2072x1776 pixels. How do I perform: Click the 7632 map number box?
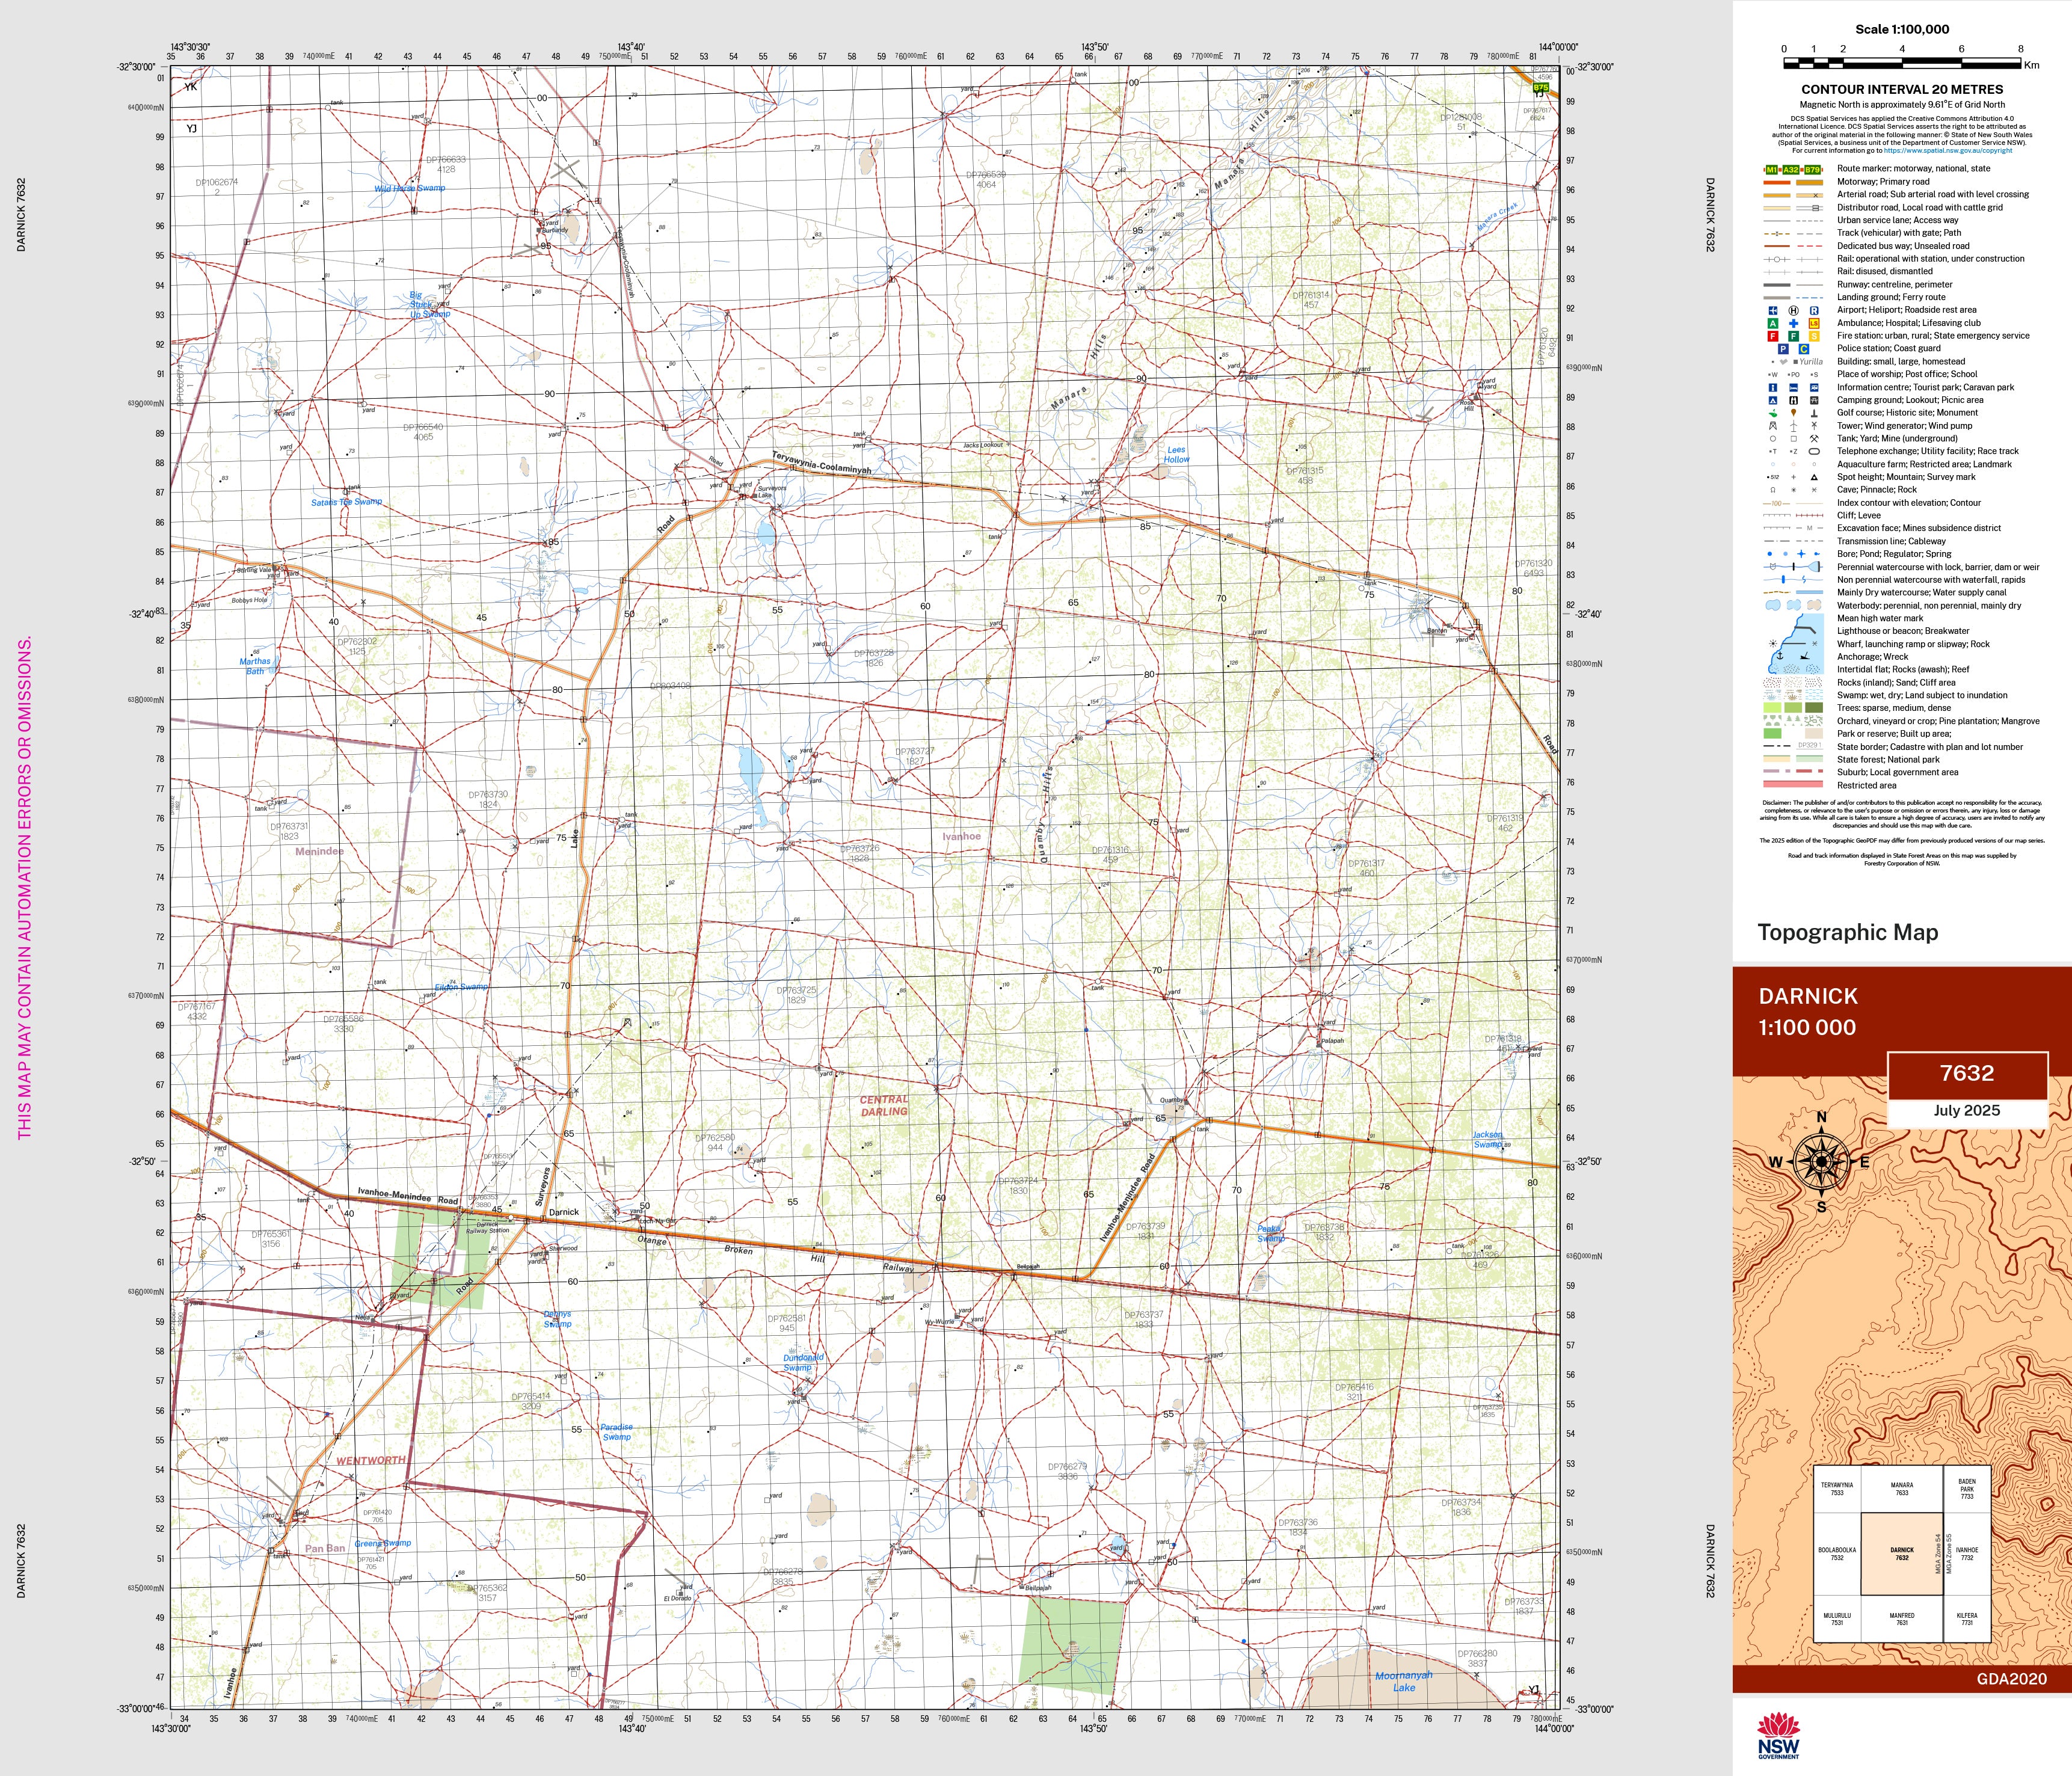coord(1966,1073)
